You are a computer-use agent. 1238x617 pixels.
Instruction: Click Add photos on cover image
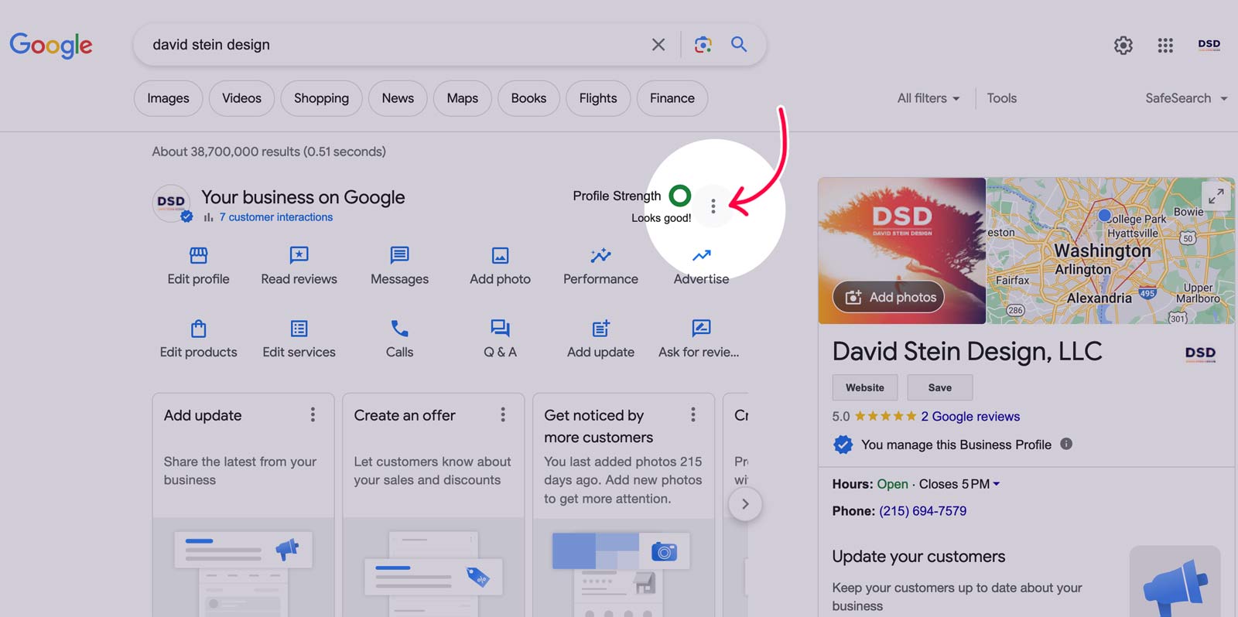click(x=888, y=297)
